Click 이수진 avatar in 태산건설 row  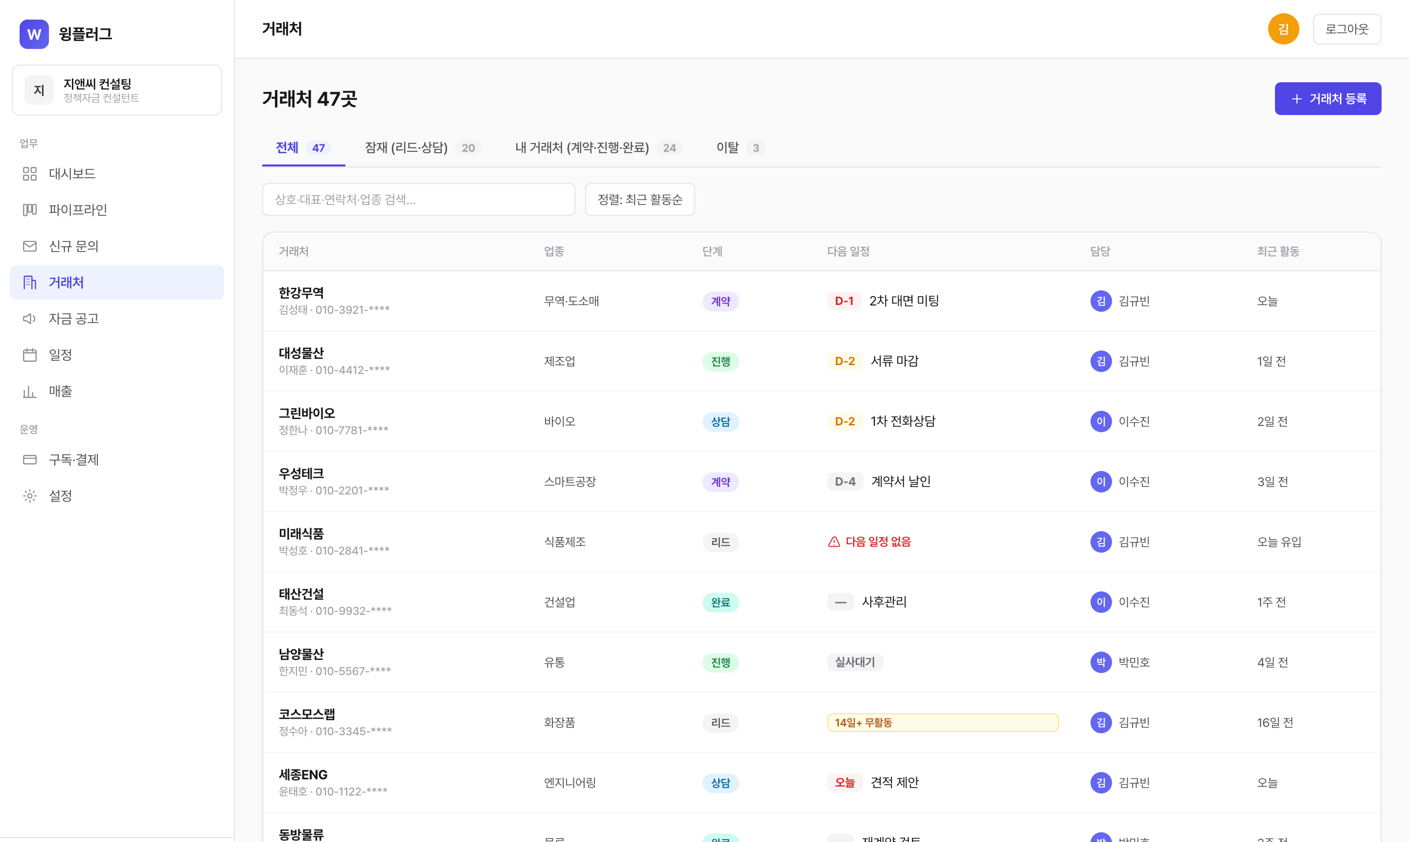[1101, 602]
